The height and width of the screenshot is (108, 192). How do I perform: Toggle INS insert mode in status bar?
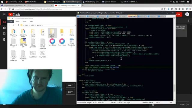point(171,103)
